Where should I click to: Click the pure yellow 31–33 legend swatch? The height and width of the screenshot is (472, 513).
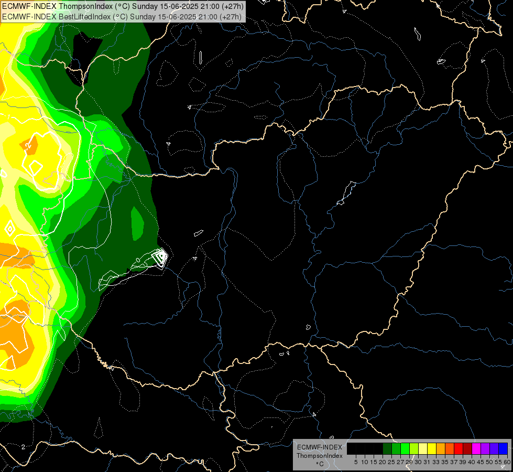[432, 448]
